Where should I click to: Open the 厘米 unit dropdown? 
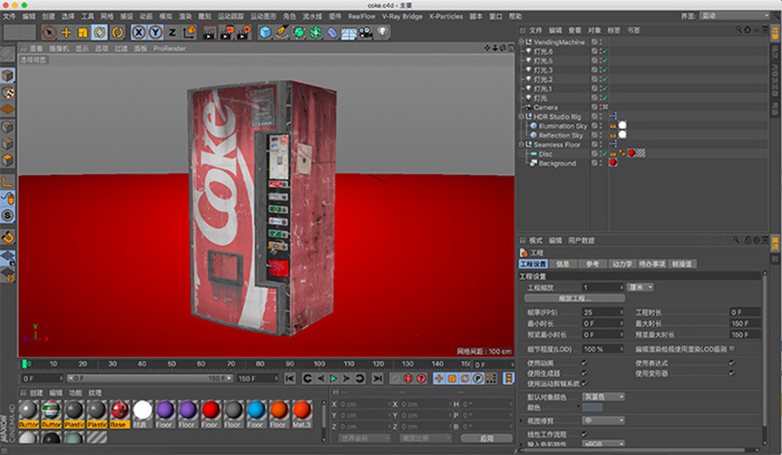tap(641, 287)
